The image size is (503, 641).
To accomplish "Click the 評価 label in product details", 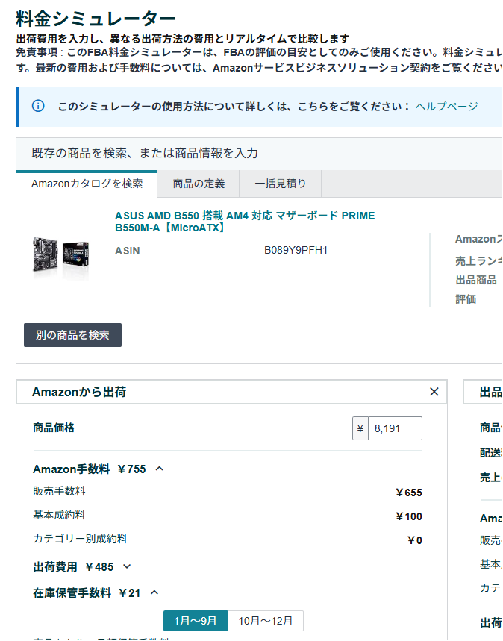I will (466, 298).
